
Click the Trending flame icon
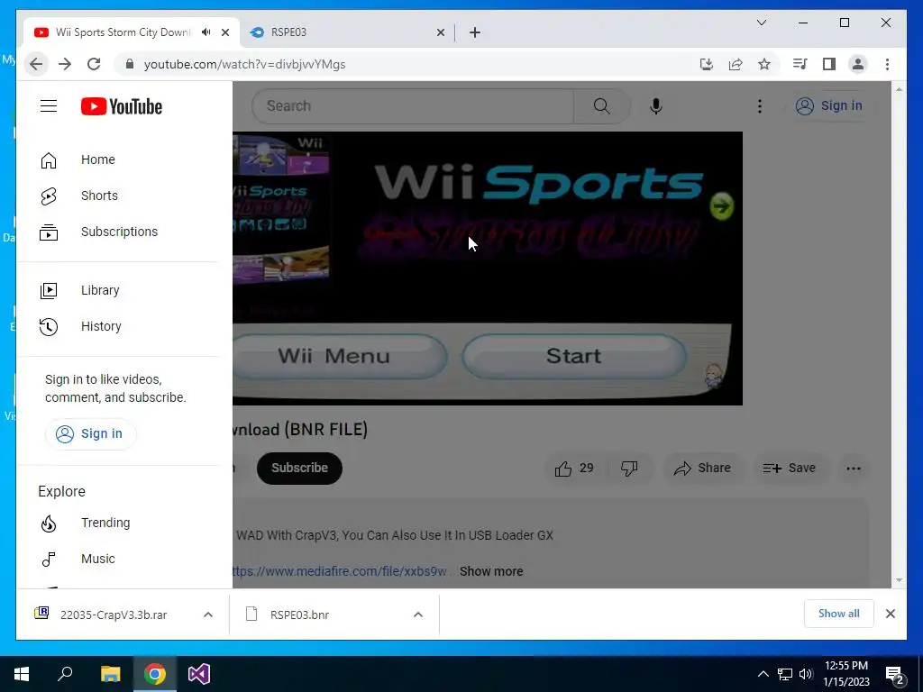click(49, 524)
